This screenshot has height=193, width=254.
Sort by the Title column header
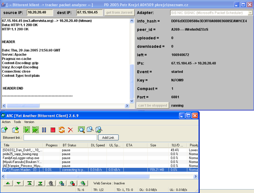tap(22, 145)
